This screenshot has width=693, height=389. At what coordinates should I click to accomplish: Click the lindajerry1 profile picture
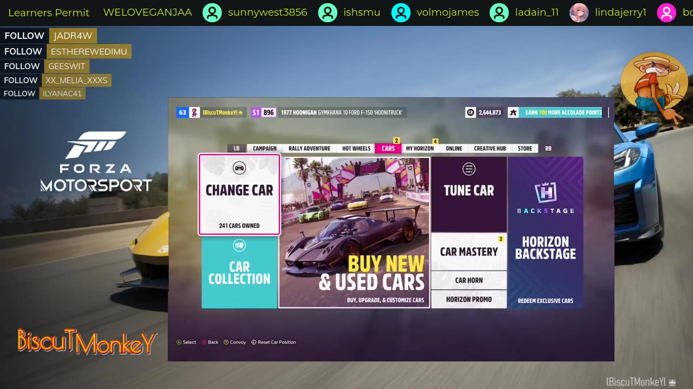(x=579, y=12)
